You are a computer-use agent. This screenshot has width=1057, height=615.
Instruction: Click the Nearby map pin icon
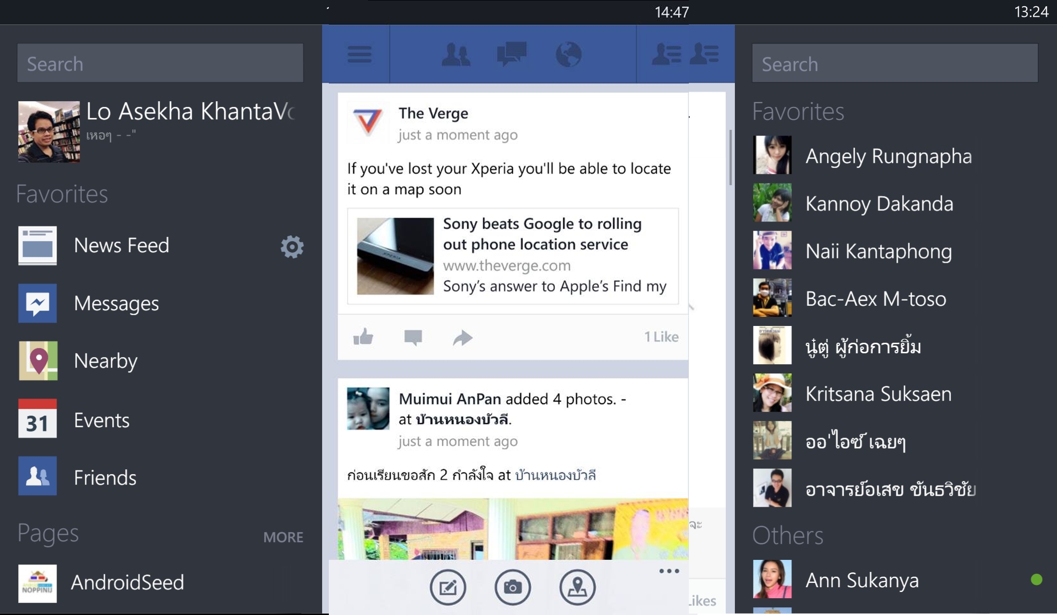[38, 360]
